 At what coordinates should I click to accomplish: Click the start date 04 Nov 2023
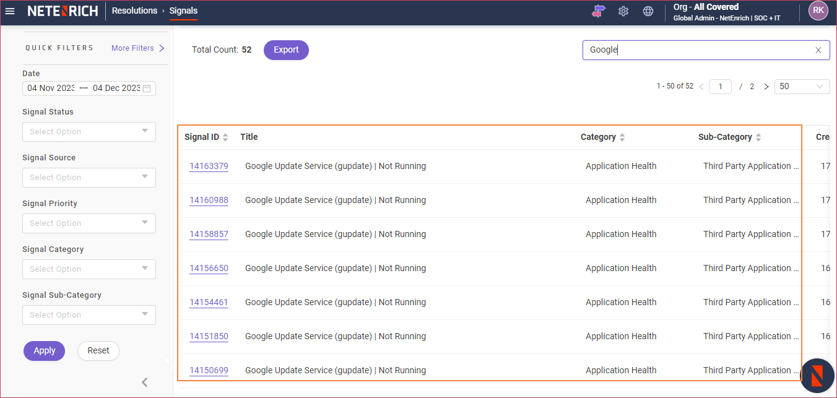[51, 89]
